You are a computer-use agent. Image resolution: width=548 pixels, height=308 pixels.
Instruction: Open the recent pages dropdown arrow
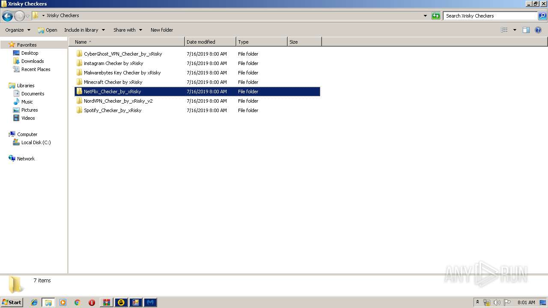[28, 16]
